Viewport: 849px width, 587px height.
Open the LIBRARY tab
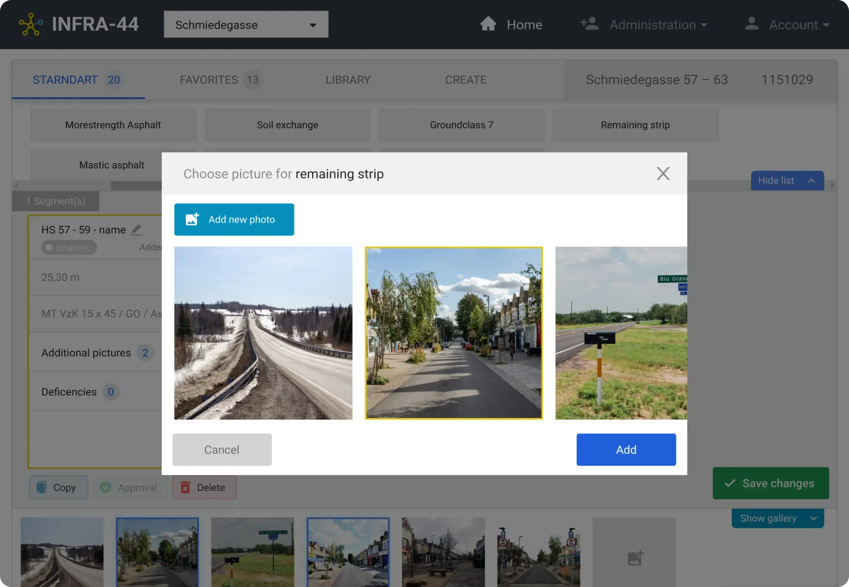pyautogui.click(x=348, y=80)
